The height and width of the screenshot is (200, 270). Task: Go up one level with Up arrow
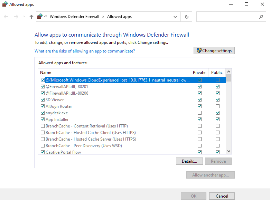[31, 17]
